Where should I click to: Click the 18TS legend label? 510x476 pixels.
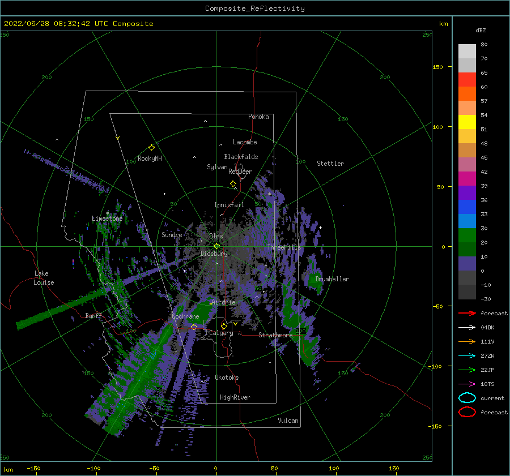[x=487, y=384]
